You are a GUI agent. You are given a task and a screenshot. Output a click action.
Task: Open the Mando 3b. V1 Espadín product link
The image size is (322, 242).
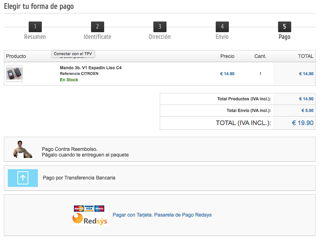91,67
